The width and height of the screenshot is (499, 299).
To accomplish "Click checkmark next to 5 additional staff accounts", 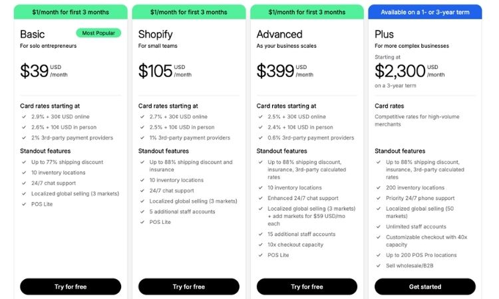I will [142, 211].
